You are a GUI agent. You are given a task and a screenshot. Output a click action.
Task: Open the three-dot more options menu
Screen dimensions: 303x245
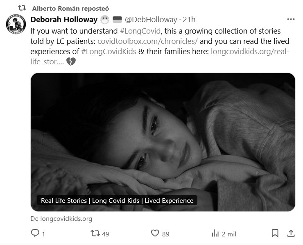click(x=291, y=19)
